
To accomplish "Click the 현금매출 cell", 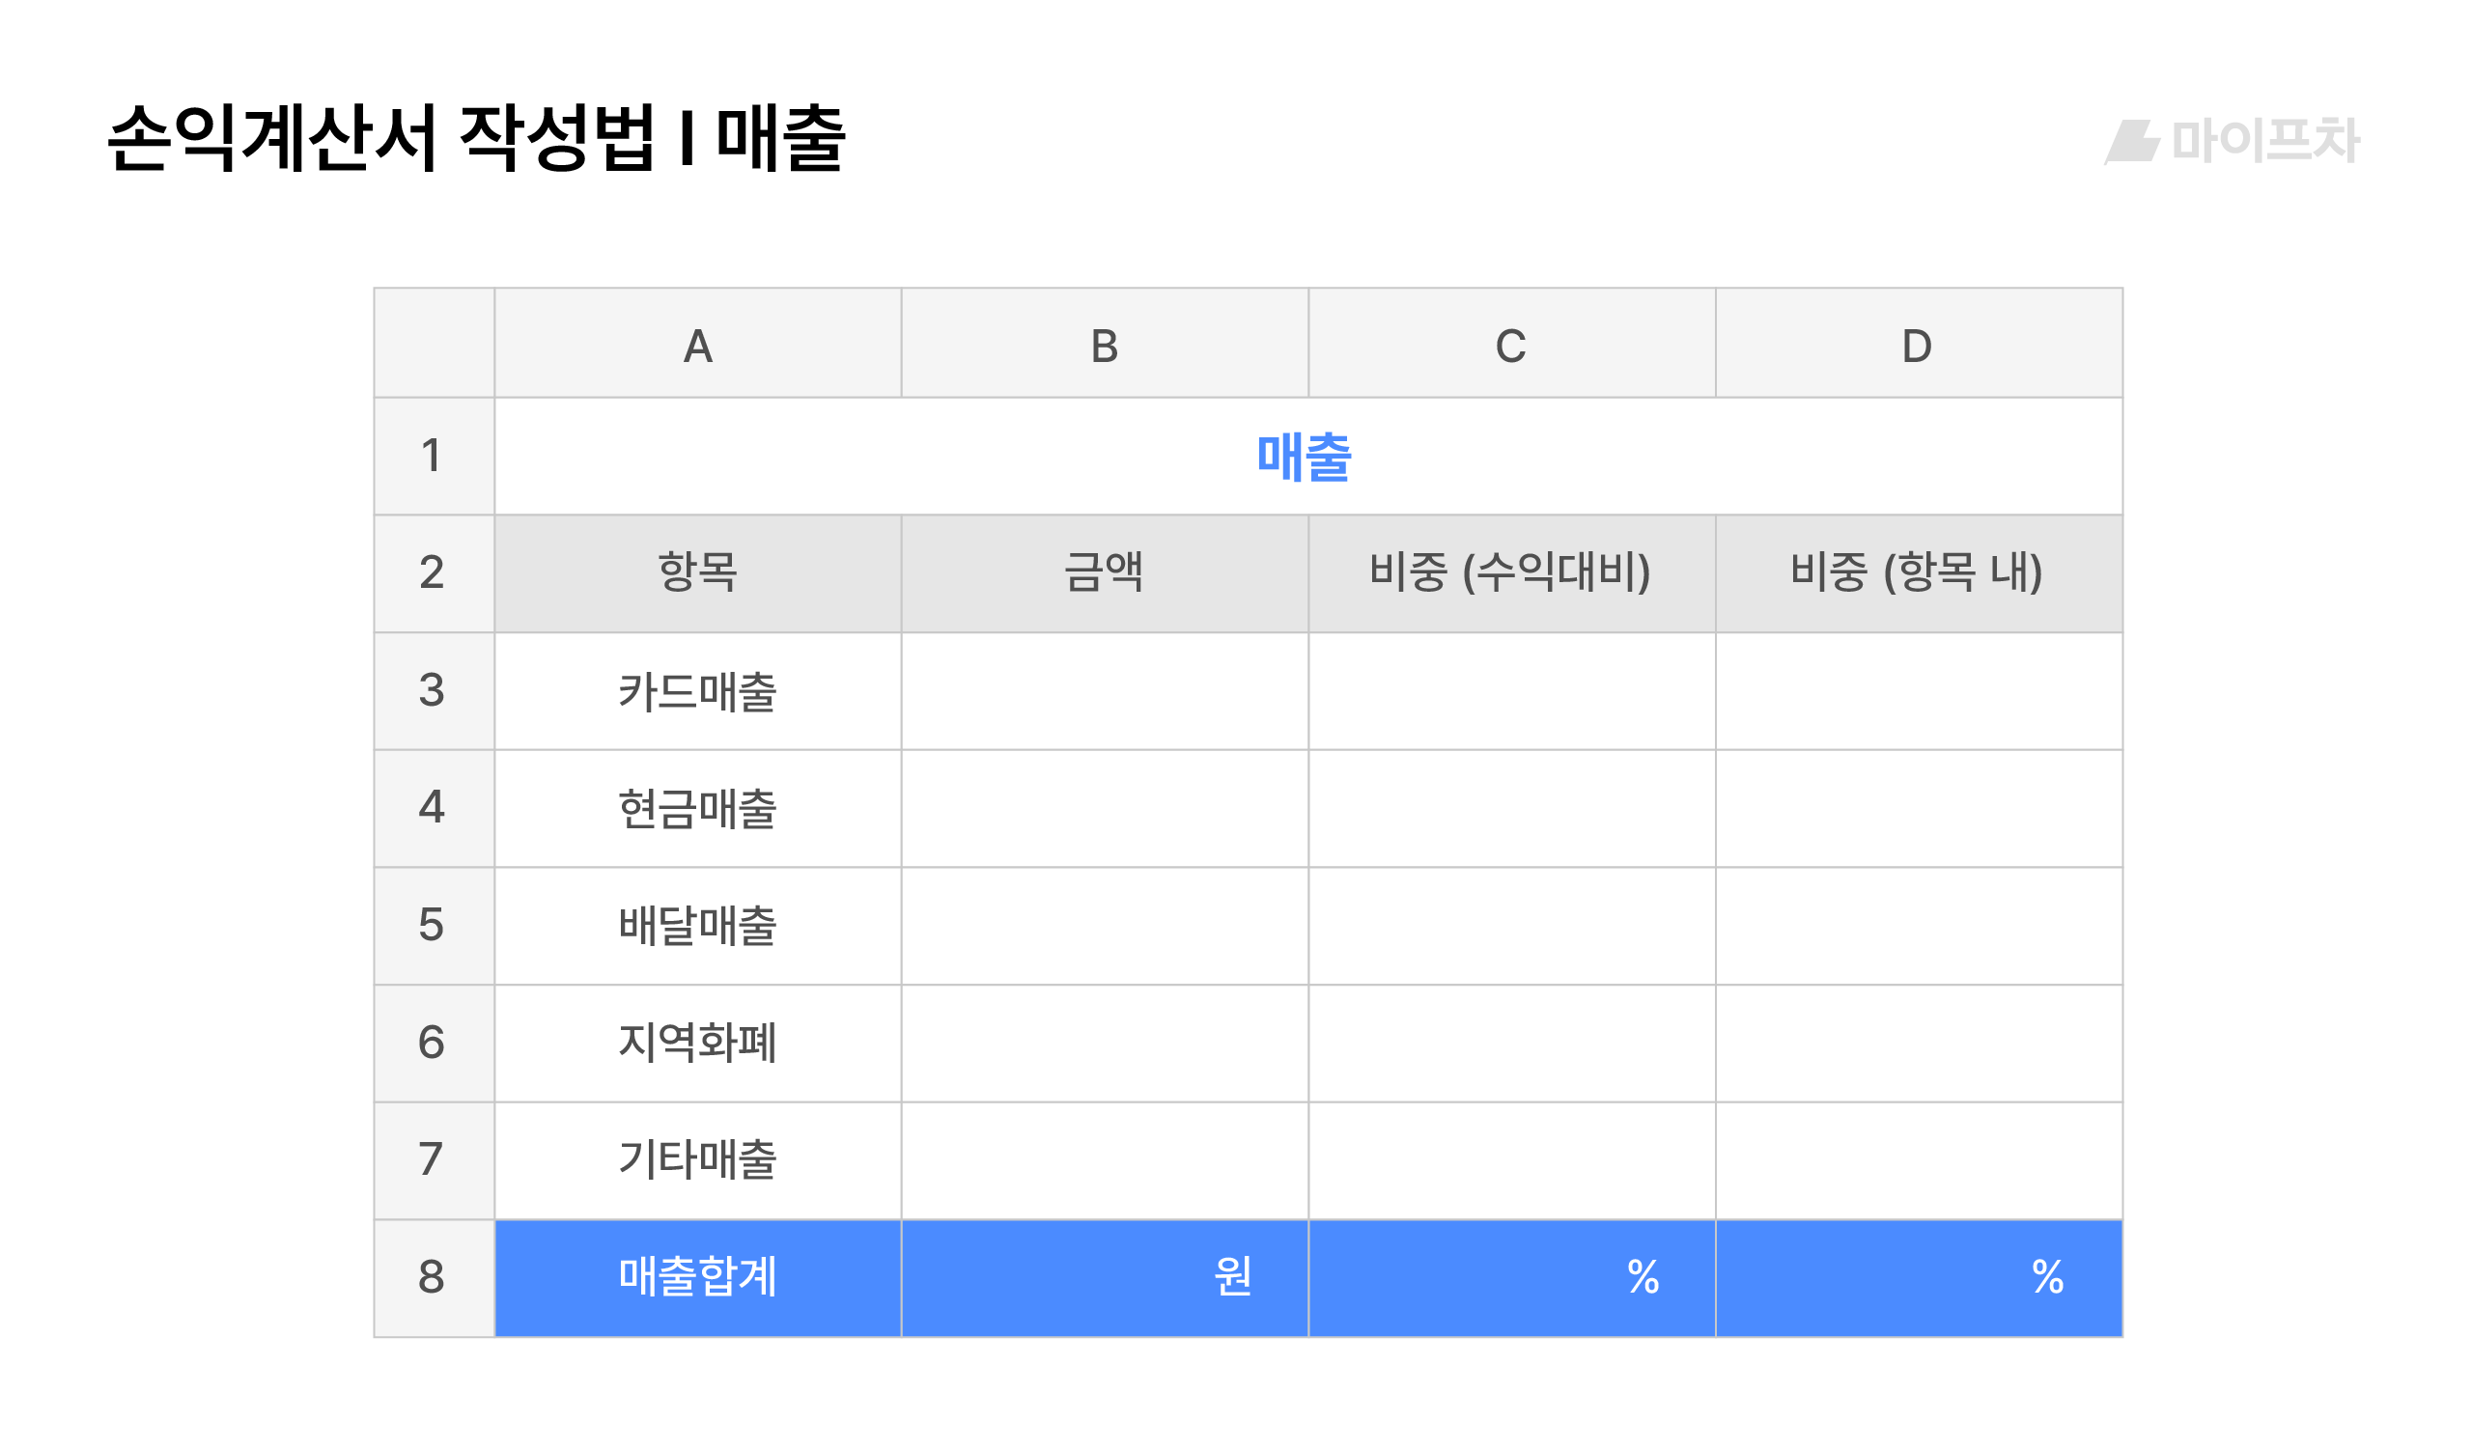I will tap(697, 809).
